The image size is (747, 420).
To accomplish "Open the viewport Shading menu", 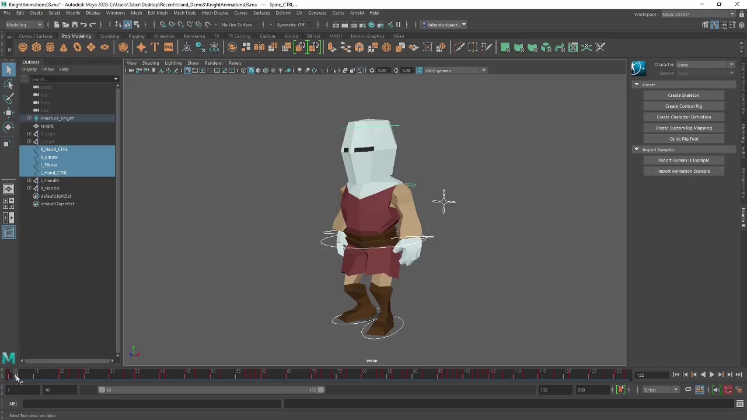I will pyautogui.click(x=151, y=63).
